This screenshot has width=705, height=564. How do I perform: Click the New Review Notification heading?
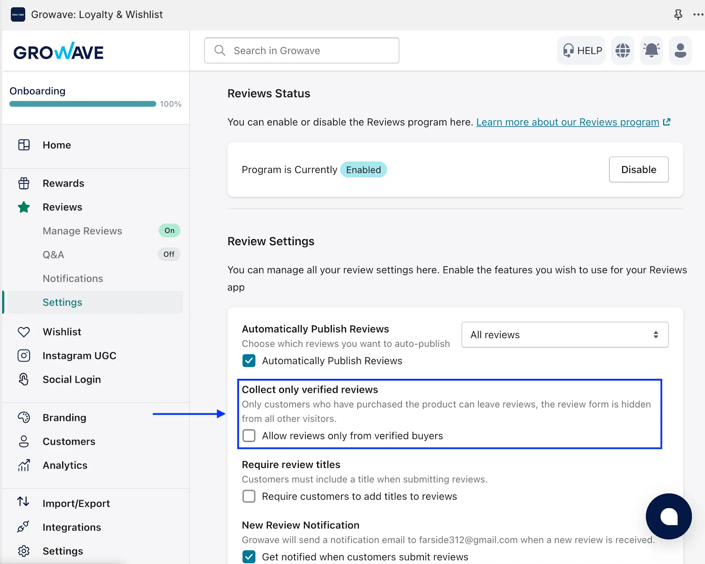pos(301,525)
